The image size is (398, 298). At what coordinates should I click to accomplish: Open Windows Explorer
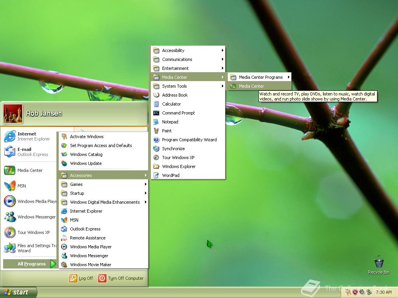pyautogui.click(x=188, y=166)
